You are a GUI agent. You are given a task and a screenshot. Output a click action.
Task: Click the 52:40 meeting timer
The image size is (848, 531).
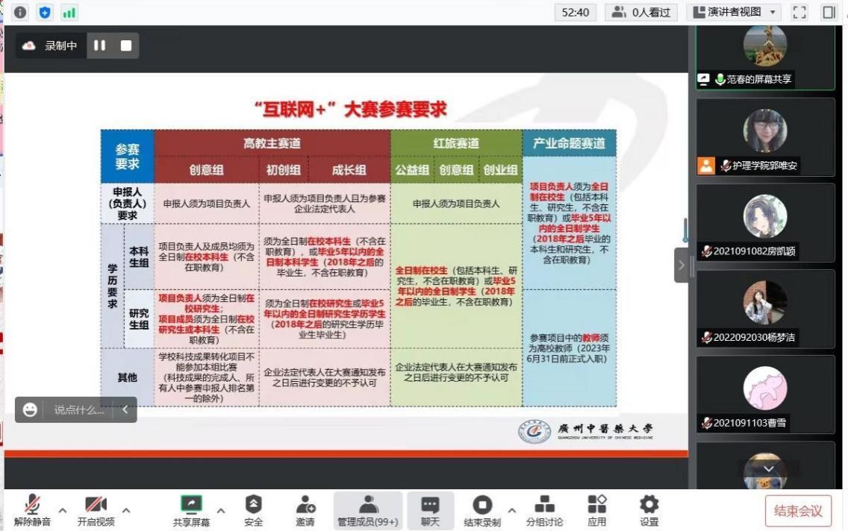coord(575,12)
